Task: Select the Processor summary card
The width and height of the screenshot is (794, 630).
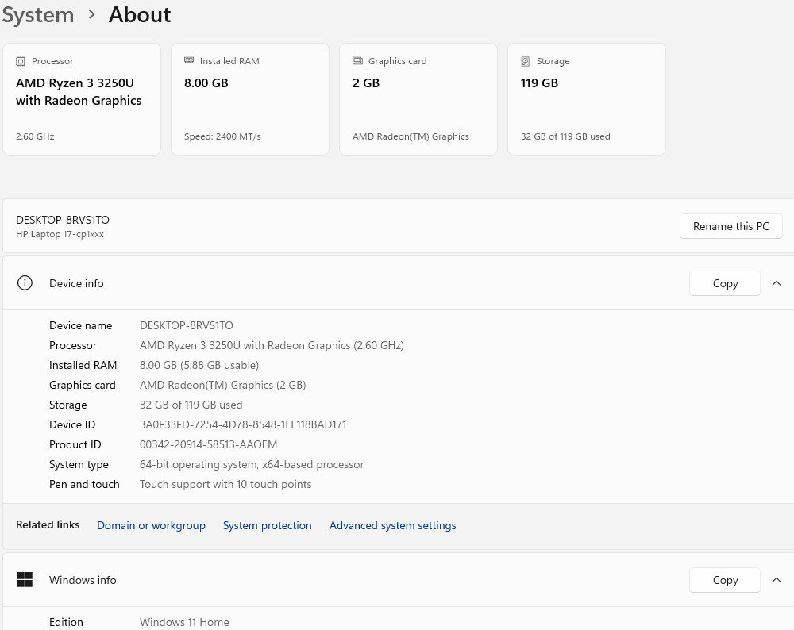Action: point(82,99)
